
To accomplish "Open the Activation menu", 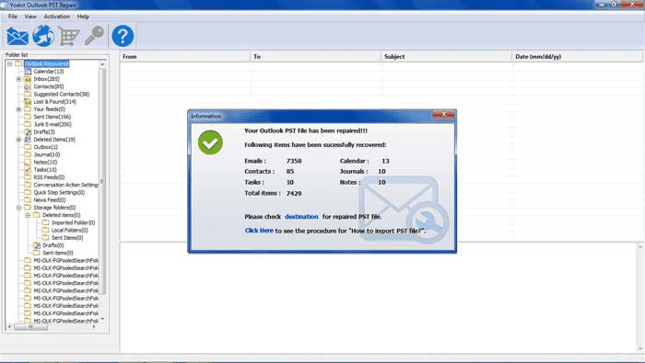I will 57,17.
